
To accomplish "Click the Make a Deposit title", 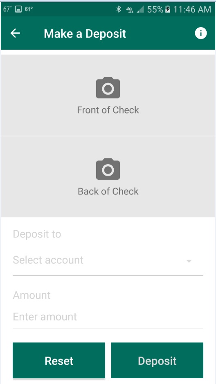I will [85, 34].
